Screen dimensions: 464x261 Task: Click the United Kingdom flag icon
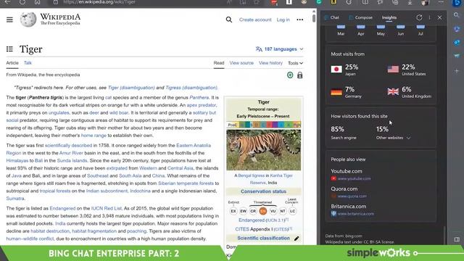click(x=393, y=92)
